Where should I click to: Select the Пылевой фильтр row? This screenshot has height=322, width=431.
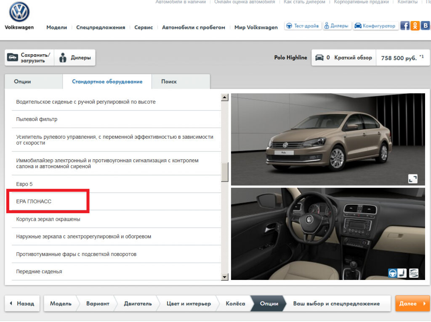116,119
